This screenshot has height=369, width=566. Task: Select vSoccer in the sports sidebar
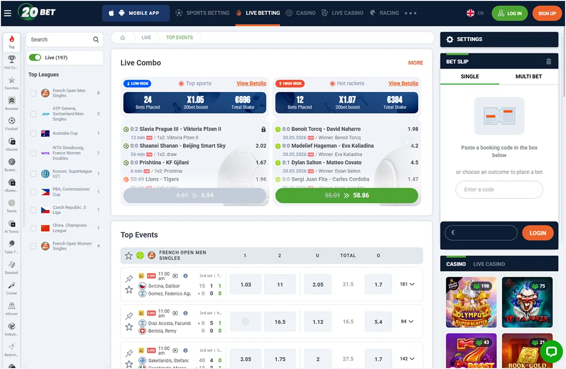coord(11,144)
